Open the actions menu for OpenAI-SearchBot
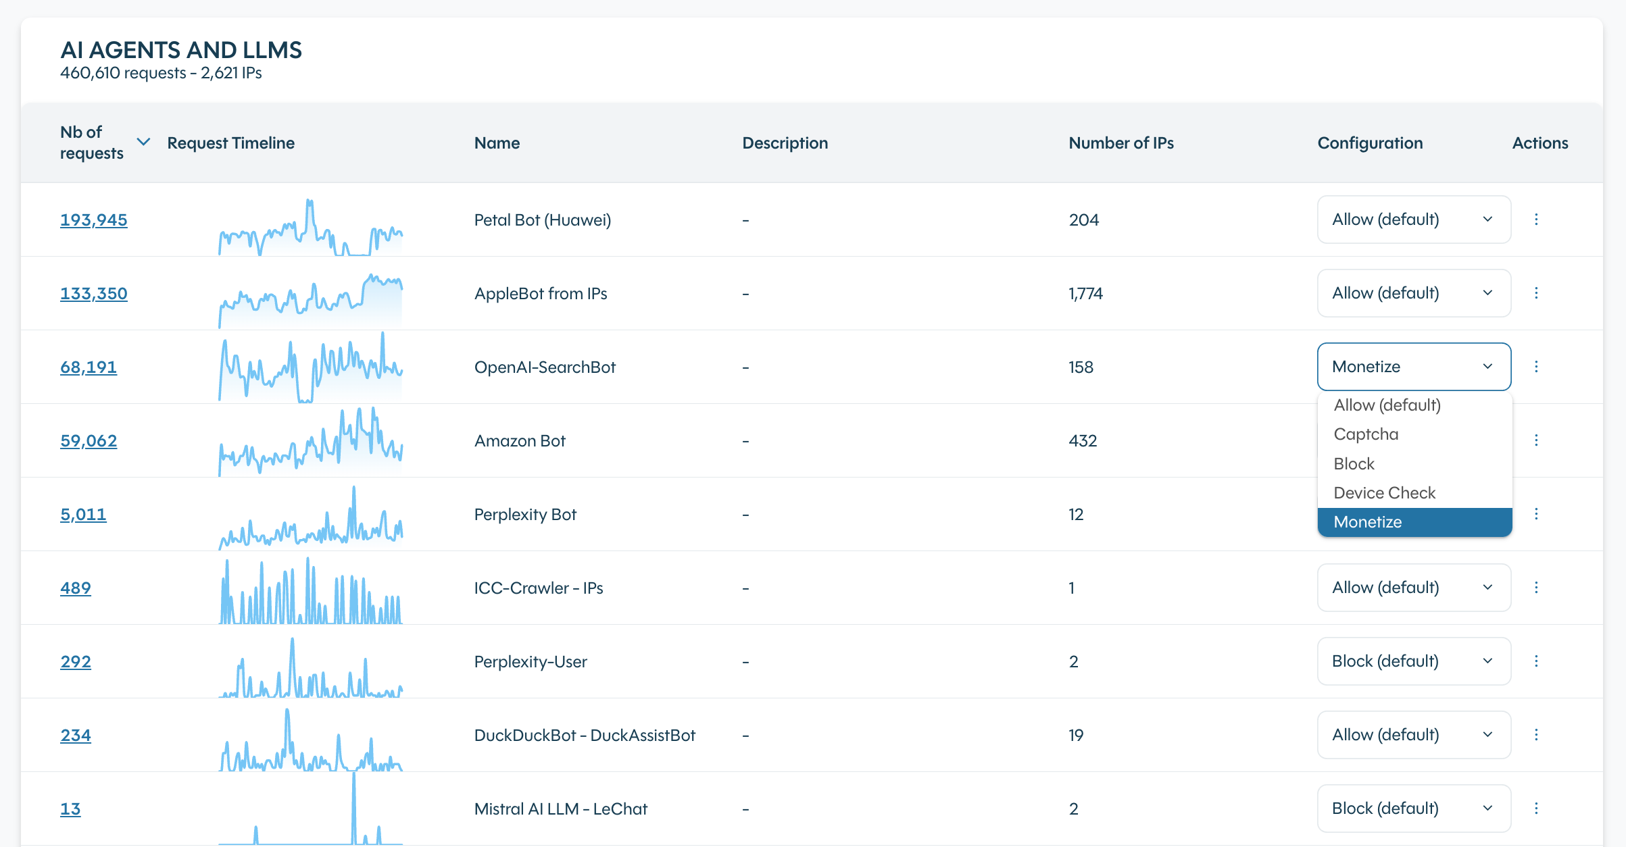The image size is (1626, 847). 1537,367
